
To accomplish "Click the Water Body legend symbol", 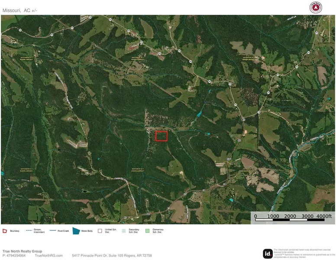I will [76, 231].
